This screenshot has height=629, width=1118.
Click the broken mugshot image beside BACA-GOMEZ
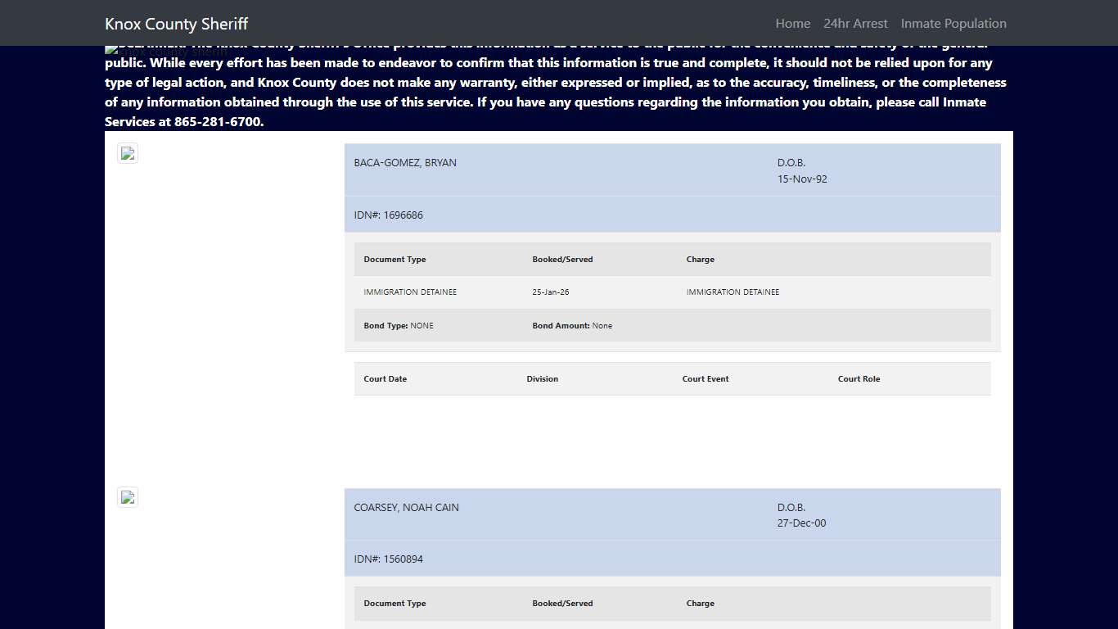coord(128,153)
